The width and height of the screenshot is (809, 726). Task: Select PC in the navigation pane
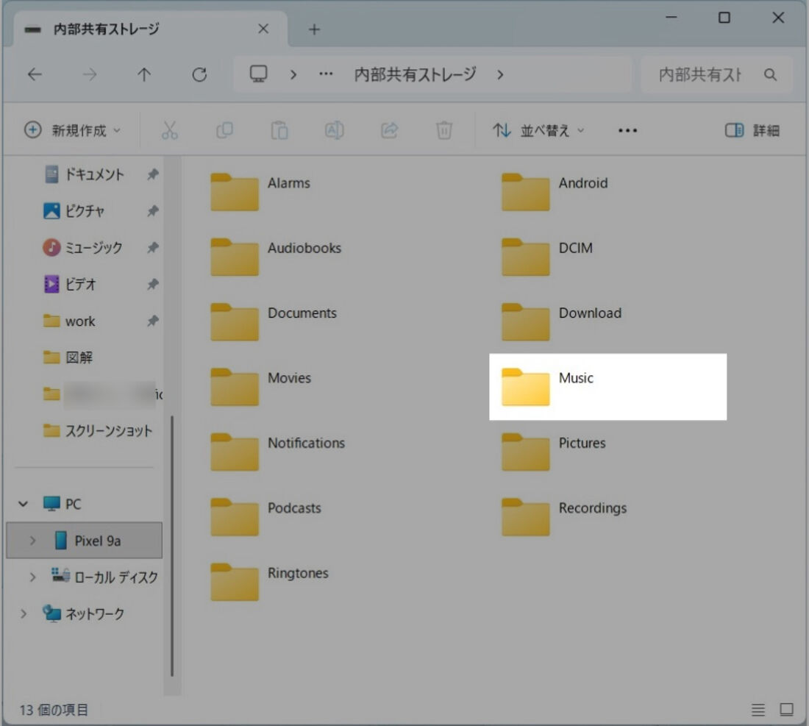tap(62, 504)
